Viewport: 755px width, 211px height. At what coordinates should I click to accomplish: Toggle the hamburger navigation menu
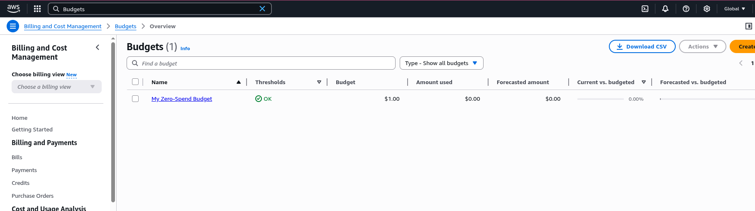coord(13,26)
